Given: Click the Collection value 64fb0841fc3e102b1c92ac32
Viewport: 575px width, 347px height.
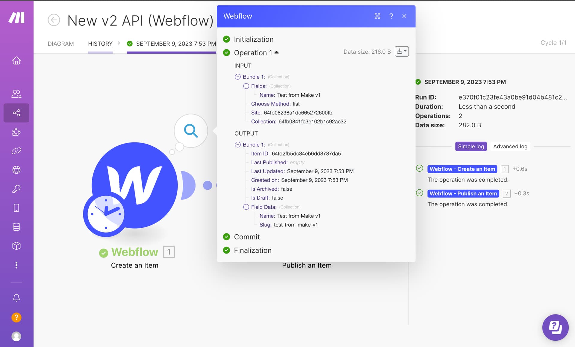Looking at the screenshot, I should click(x=312, y=121).
